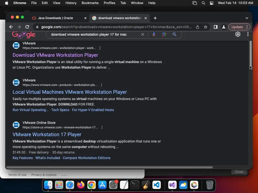Click the Update Chrome button

237,27
